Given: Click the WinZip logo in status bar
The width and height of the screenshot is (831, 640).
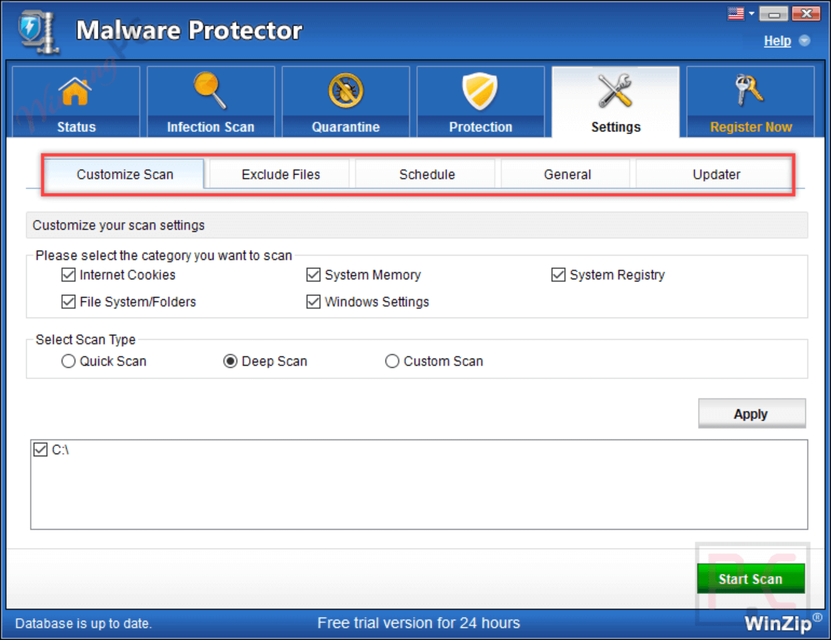Looking at the screenshot, I should point(778,623).
